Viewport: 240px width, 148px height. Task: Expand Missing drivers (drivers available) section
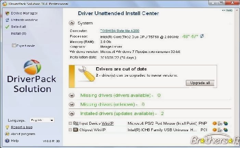pos(72,95)
